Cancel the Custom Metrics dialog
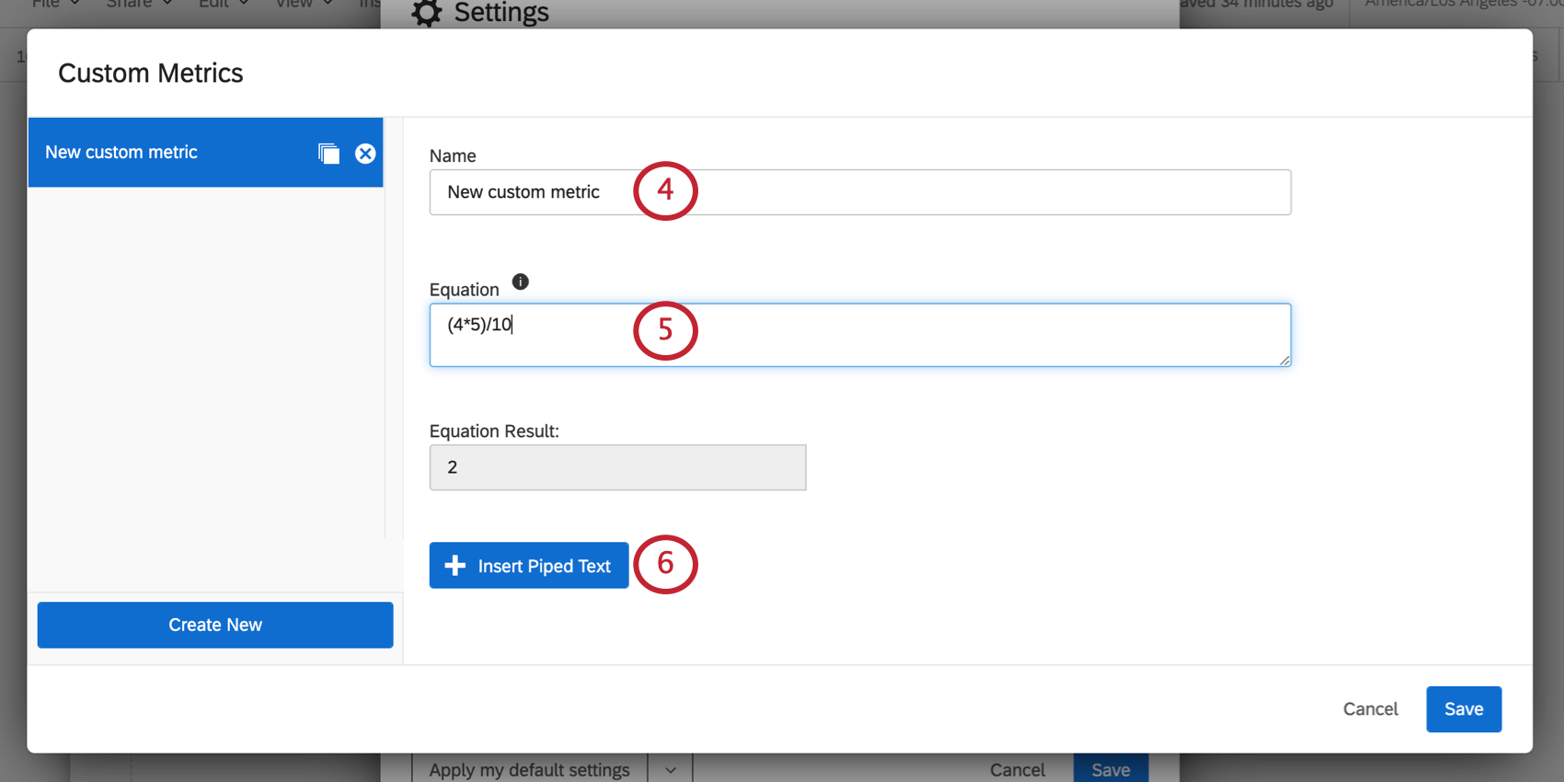The width and height of the screenshot is (1564, 782). 1370,709
